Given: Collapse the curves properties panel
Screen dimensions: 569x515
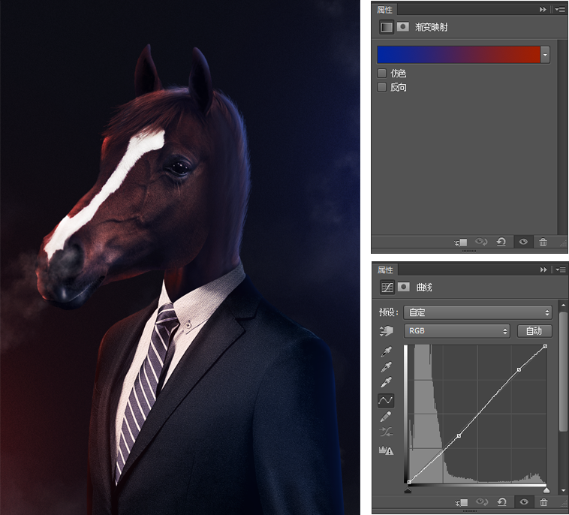Looking at the screenshot, I should (543, 270).
